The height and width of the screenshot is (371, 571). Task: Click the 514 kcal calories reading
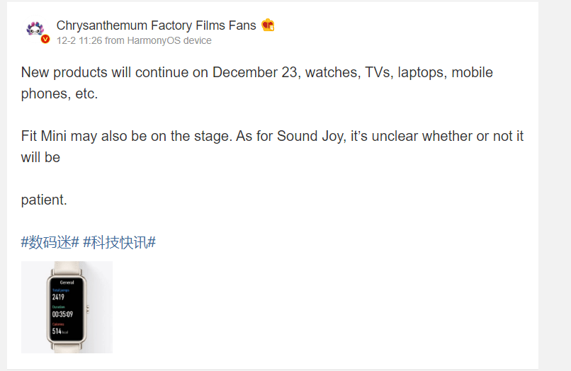(60, 331)
